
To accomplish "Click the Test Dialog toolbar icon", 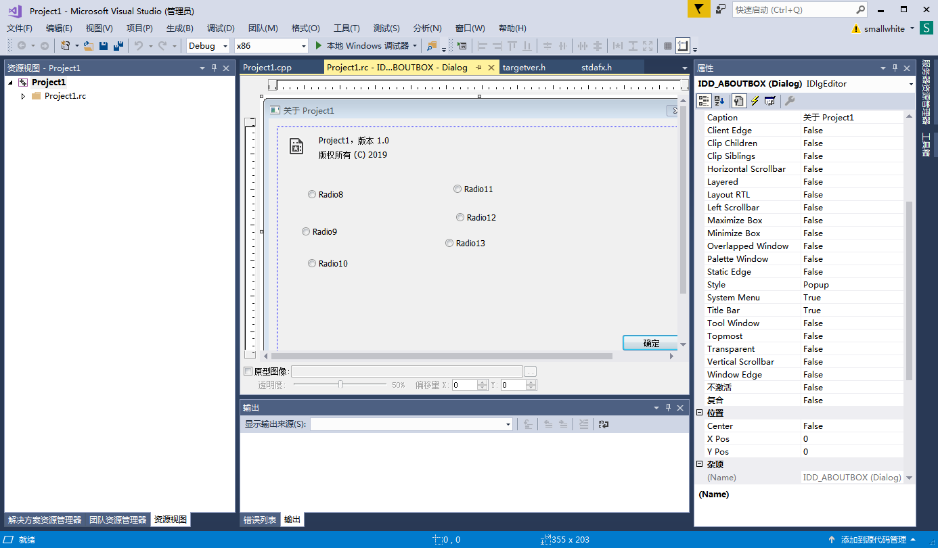I will (x=462, y=46).
